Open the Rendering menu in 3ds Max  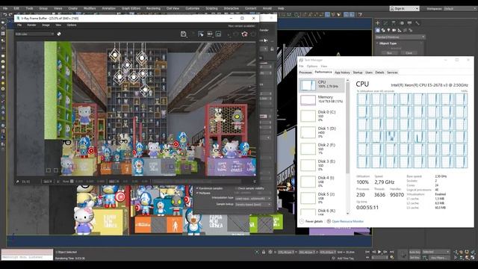153,8
